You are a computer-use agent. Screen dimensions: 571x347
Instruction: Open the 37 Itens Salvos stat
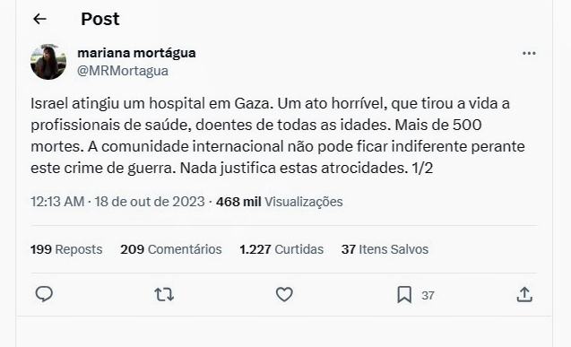pyautogui.click(x=385, y=249)
